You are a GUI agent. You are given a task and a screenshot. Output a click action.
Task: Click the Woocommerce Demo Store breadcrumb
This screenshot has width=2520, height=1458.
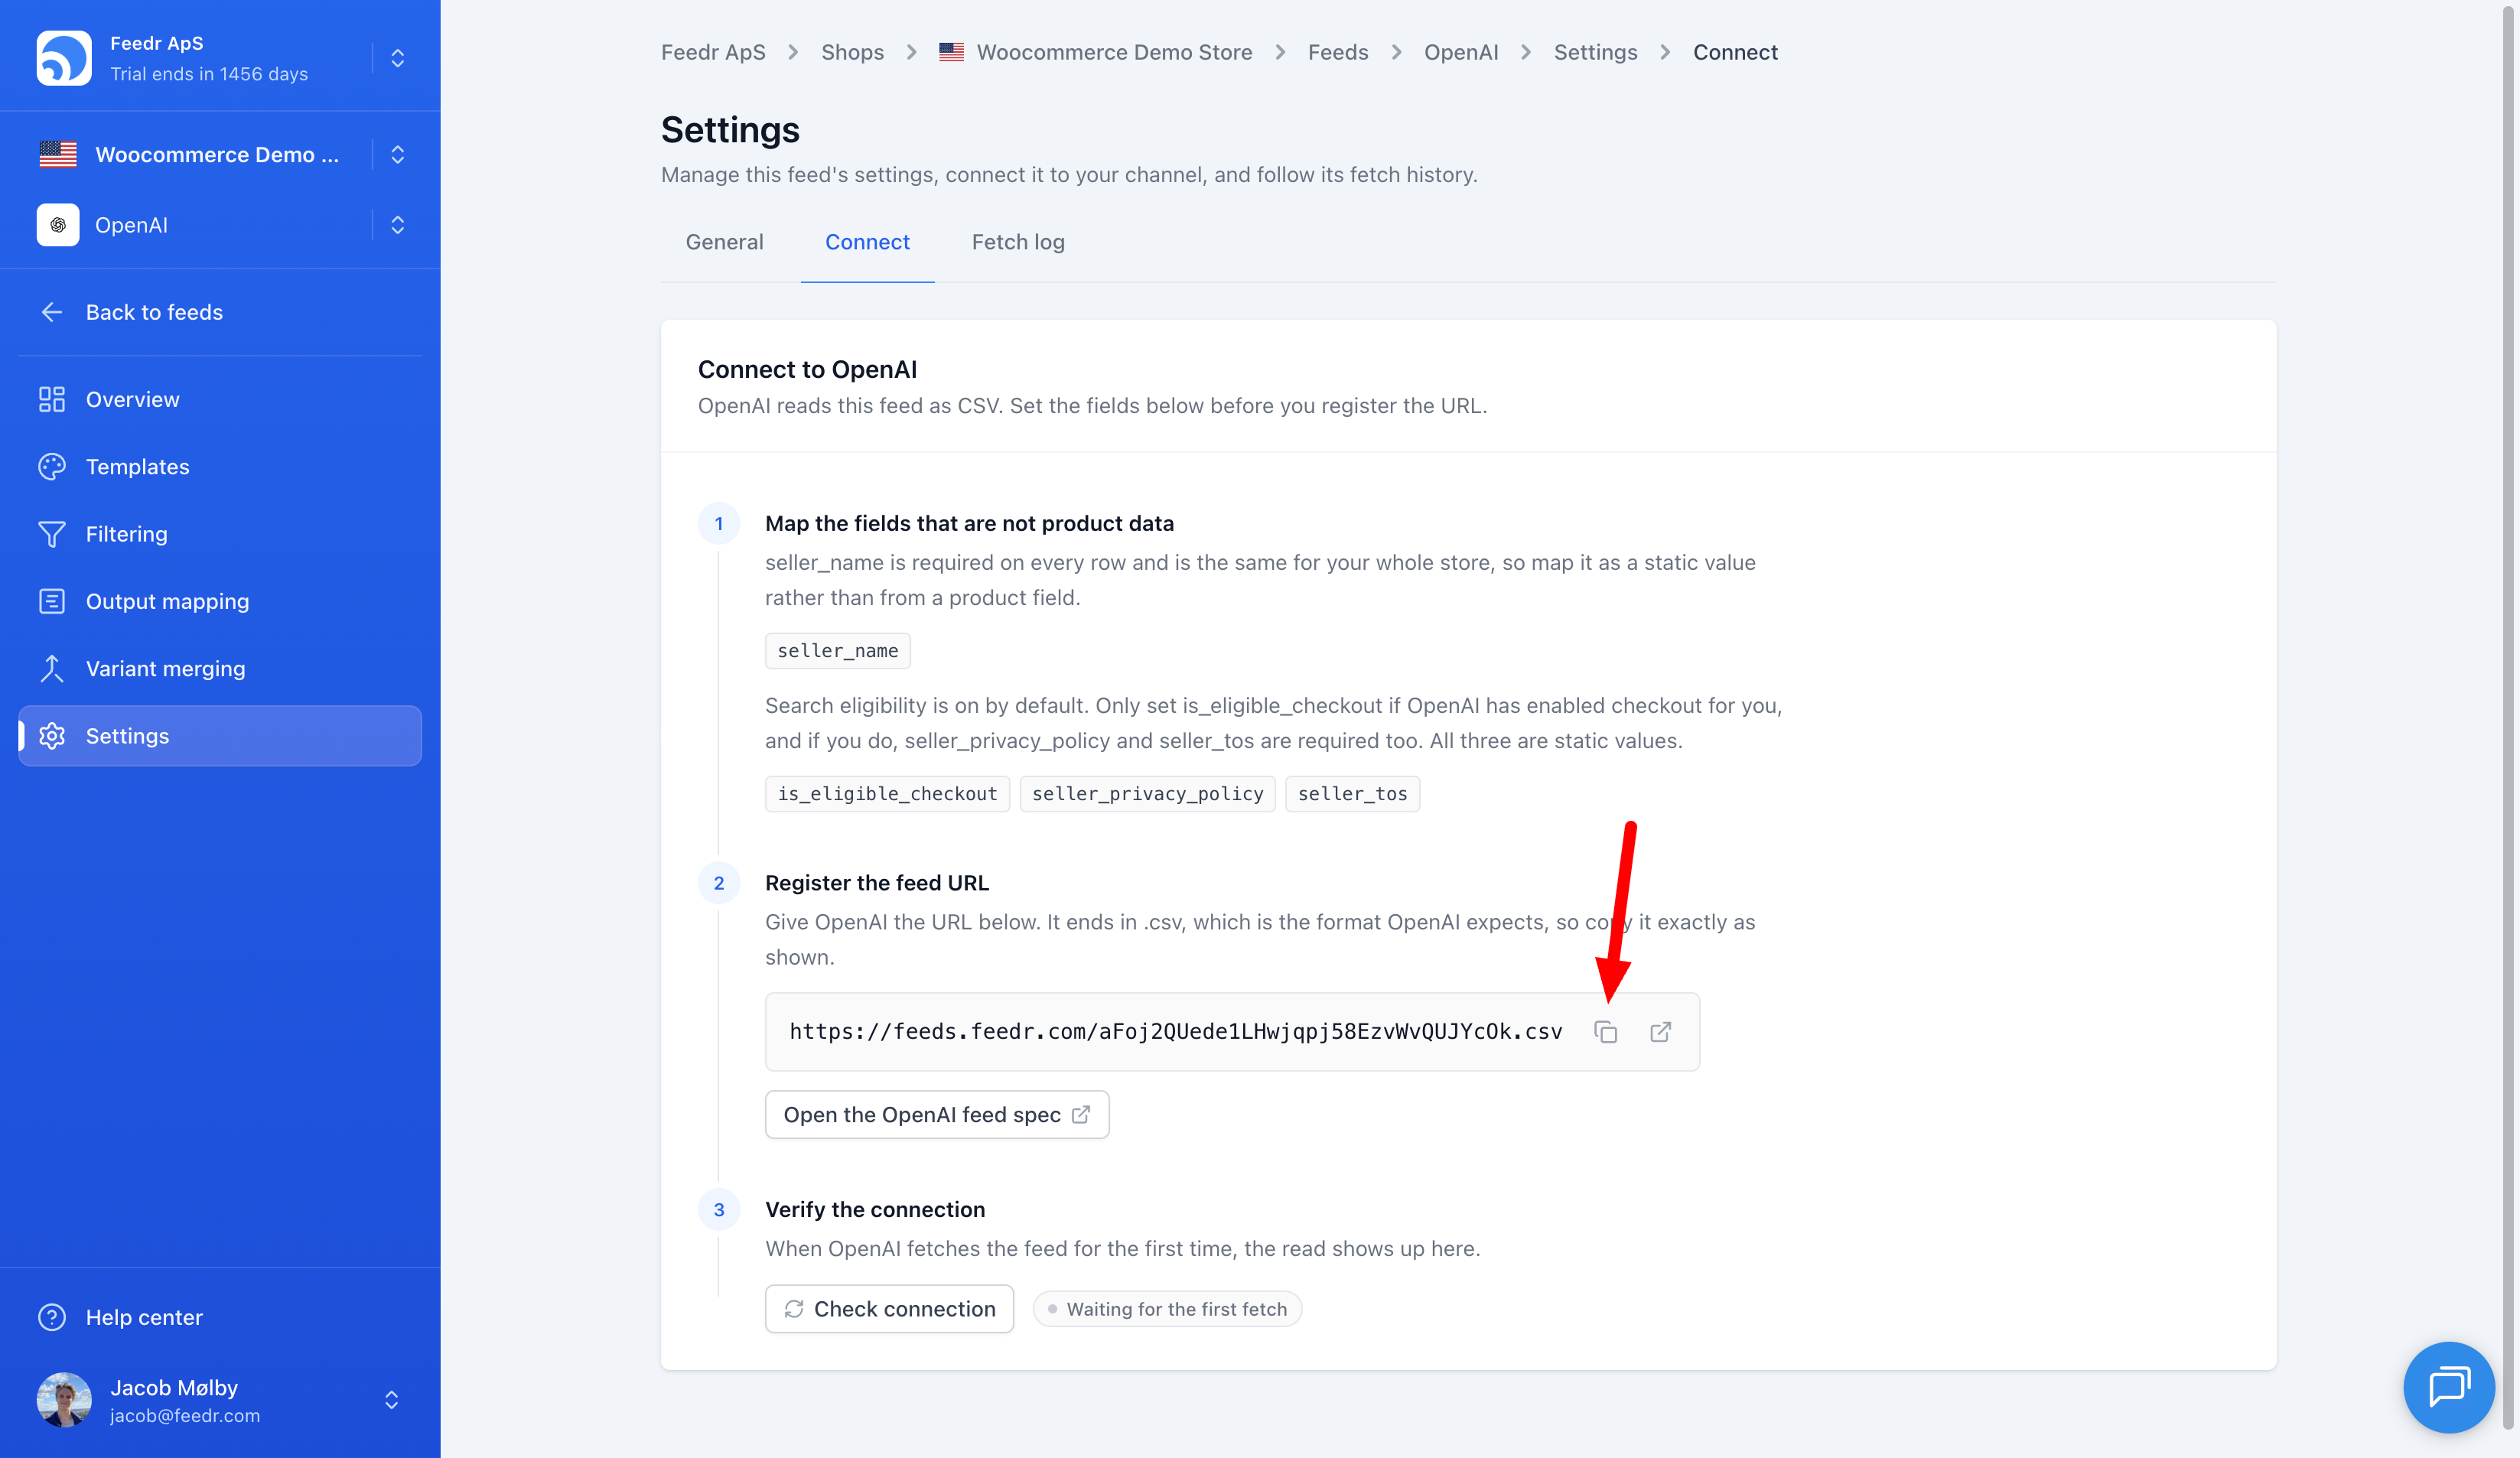[x=1096, y=52]
